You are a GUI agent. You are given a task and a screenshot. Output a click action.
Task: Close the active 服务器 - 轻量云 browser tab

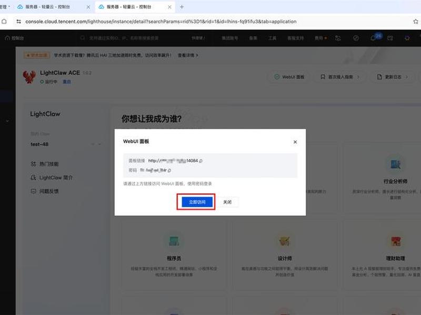[169, 7]
